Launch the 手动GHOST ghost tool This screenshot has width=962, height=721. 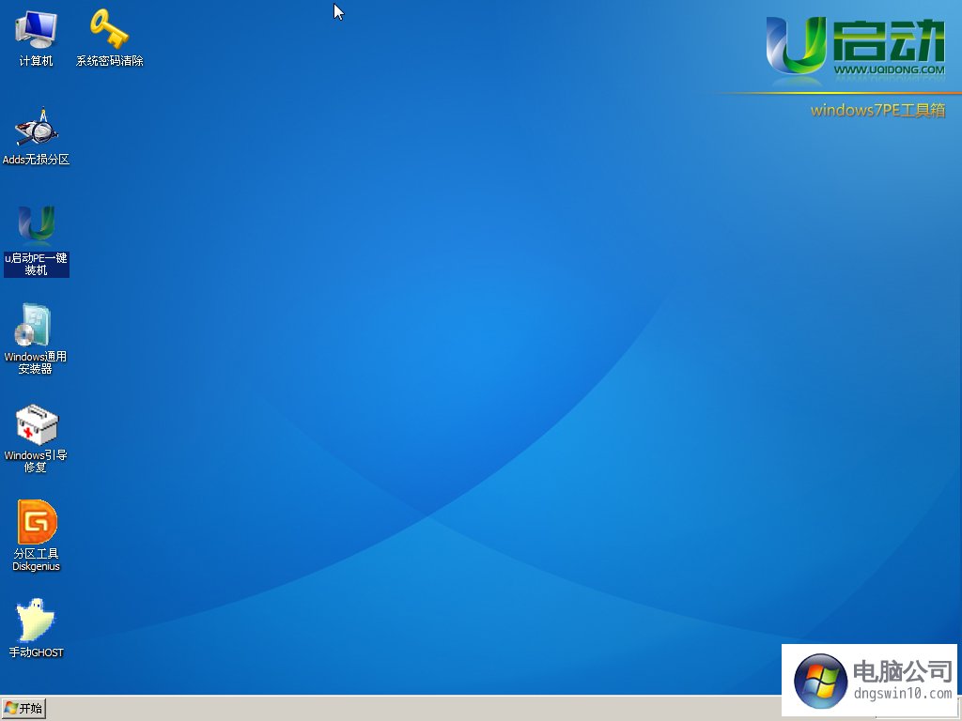36,620
